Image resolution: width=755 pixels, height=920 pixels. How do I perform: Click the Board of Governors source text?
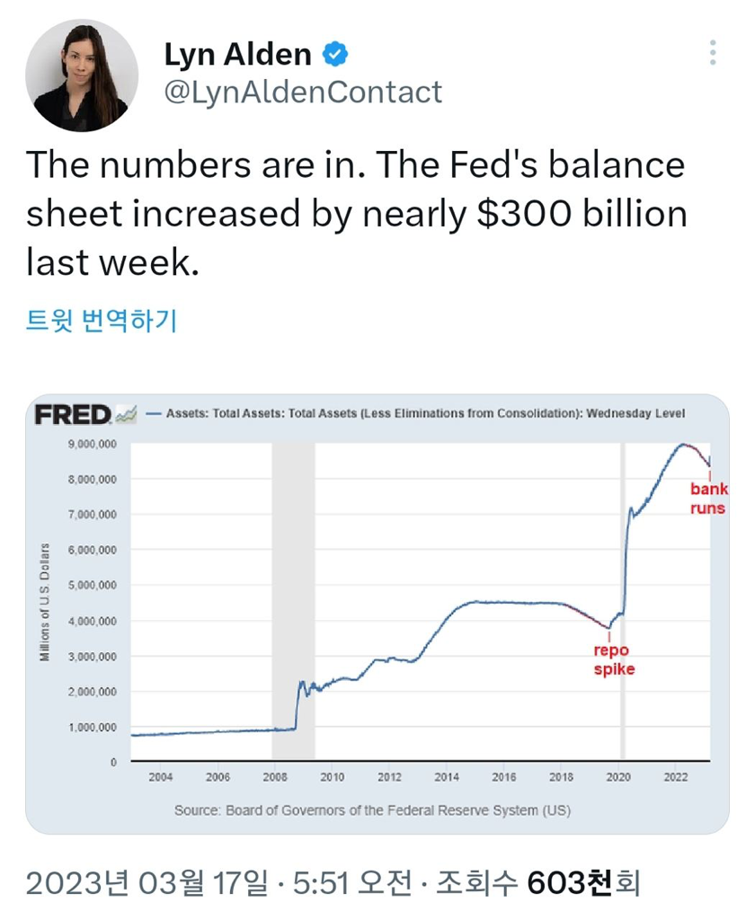372,810
